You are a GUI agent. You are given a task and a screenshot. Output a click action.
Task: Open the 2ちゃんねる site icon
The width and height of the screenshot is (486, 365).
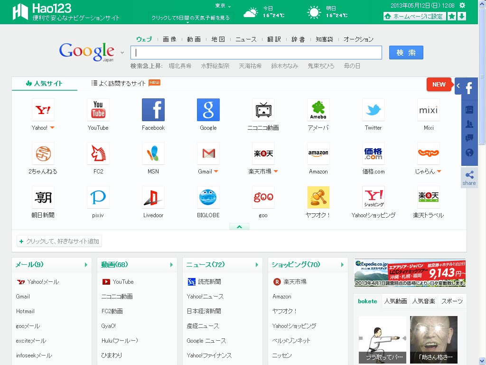pos(43,154)
